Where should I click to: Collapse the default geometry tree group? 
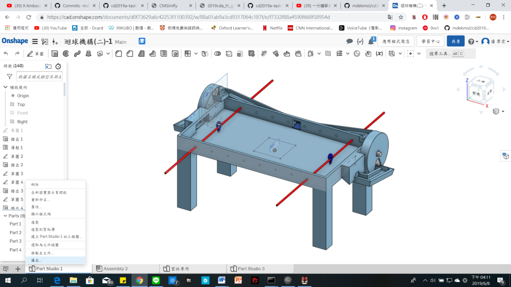click(5, 87)
